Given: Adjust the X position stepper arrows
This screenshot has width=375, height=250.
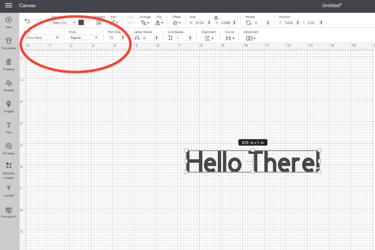Looking at the screenshot, I should 298,22.
